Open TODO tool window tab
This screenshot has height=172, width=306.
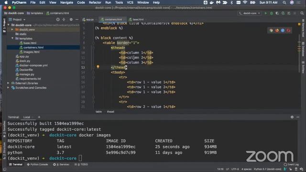tap(81, 164)
